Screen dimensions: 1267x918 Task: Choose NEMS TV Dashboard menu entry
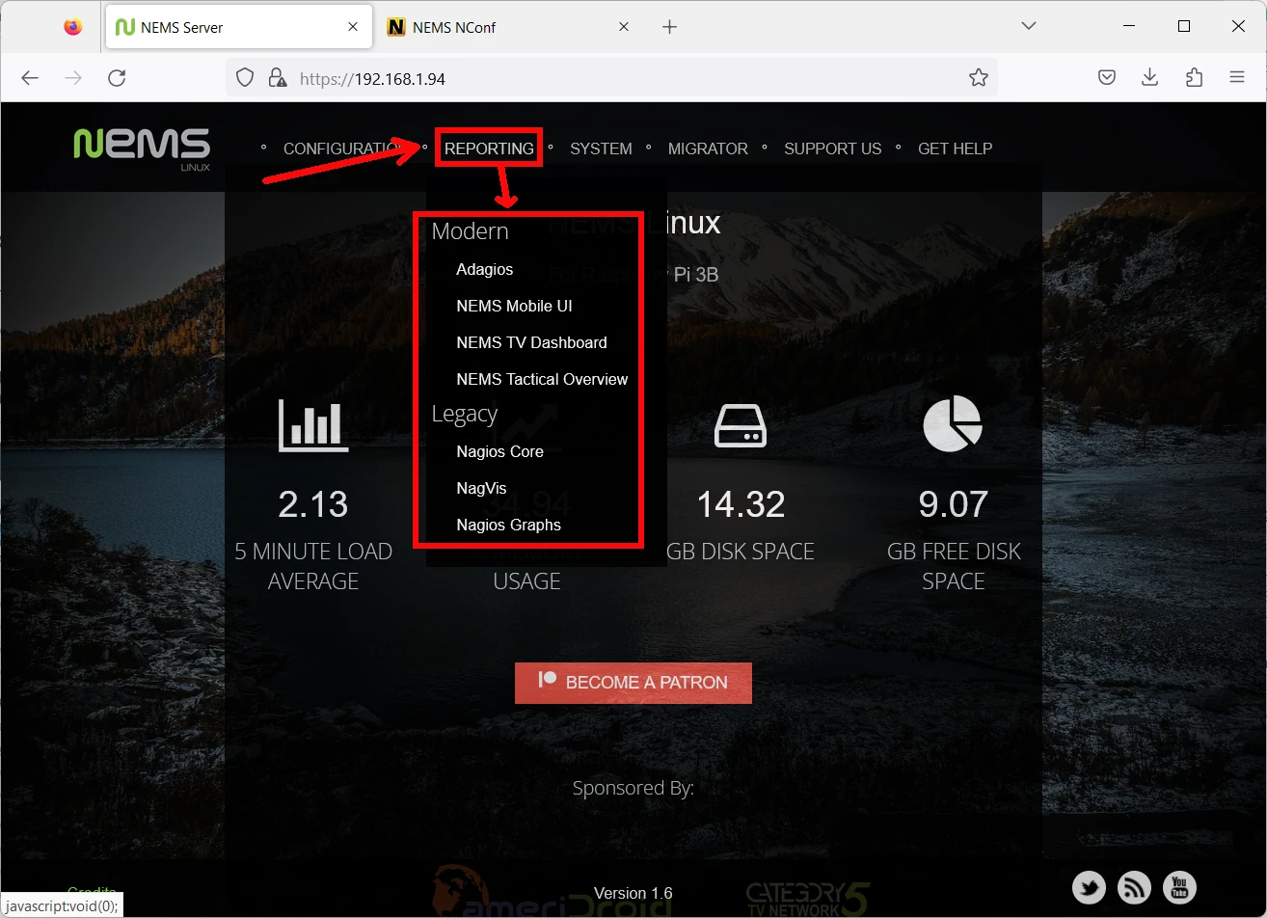[x=531, y=343]
